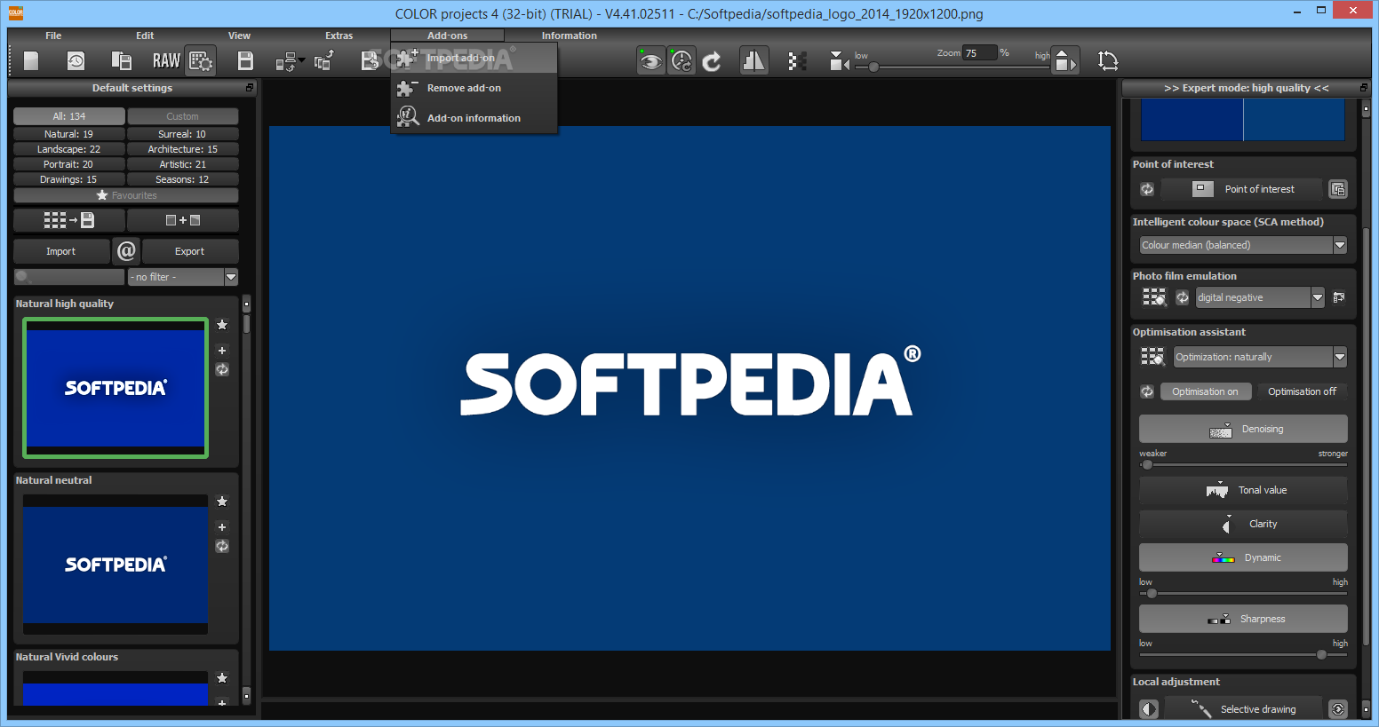Filter presets by Landscape: 22
The image size is (1379, 727).
pos(69,149)
